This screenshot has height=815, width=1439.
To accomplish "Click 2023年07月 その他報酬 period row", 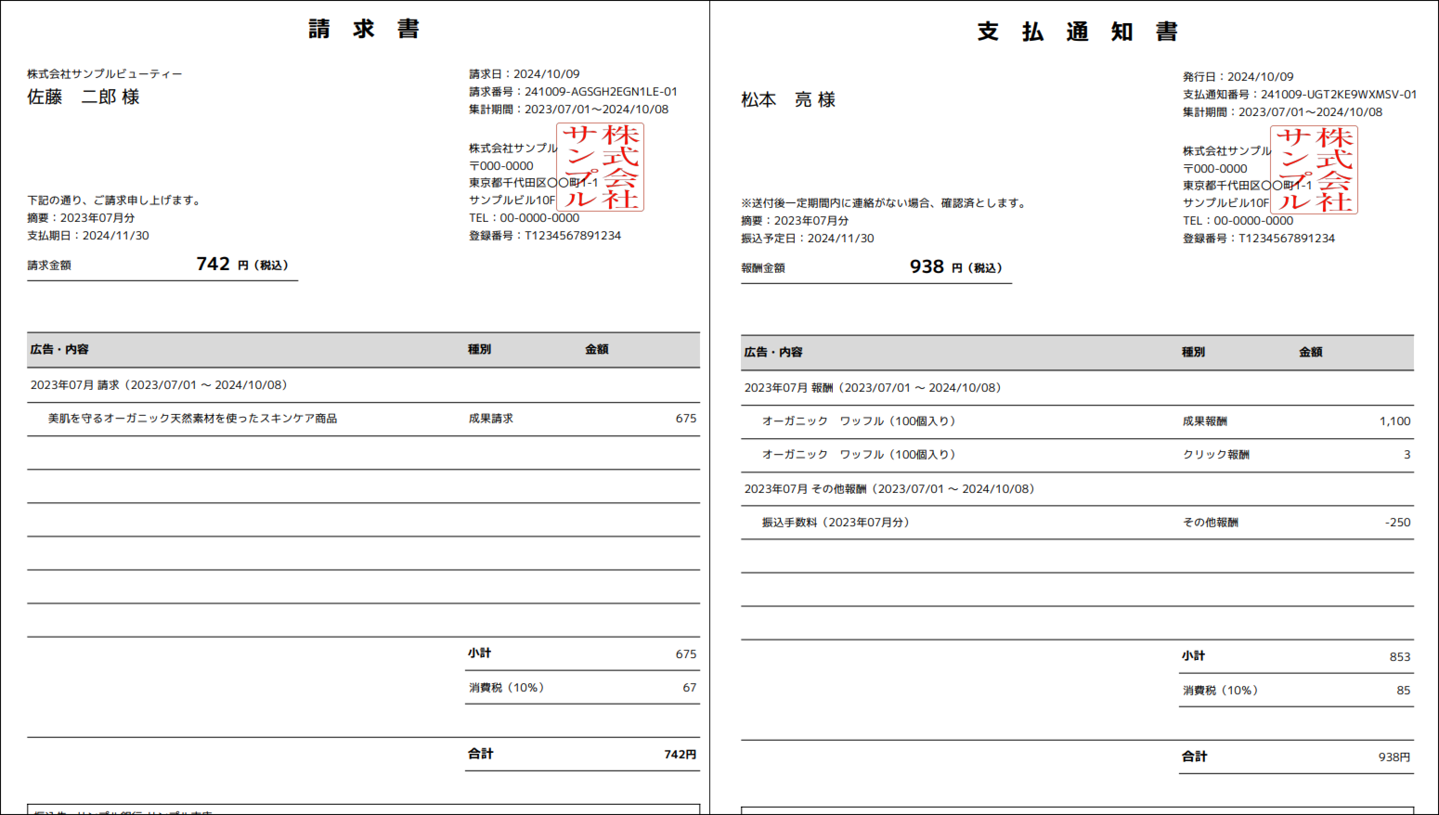I will click(x=1077, y=489).
